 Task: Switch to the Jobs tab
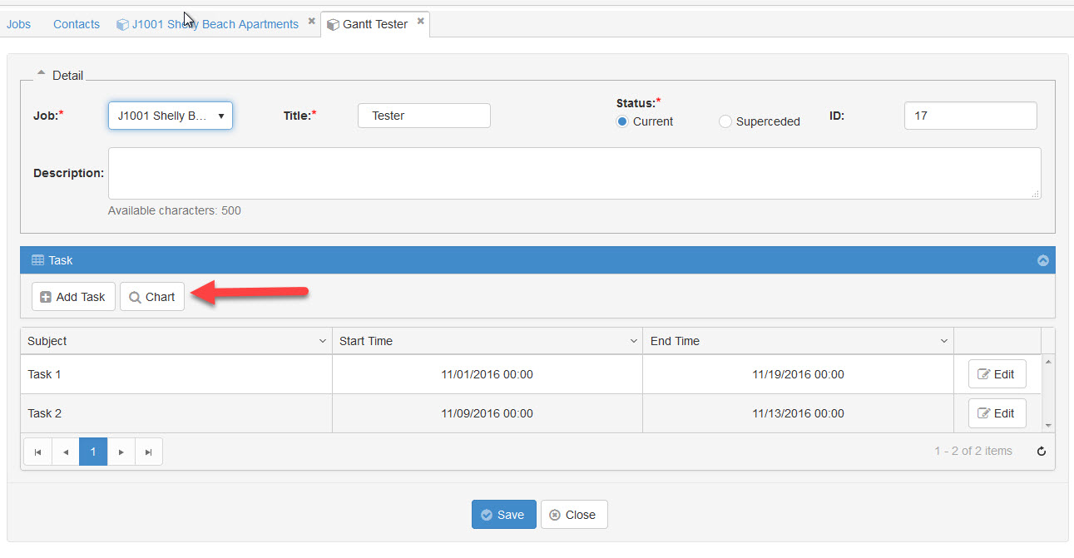pos(18,24)
